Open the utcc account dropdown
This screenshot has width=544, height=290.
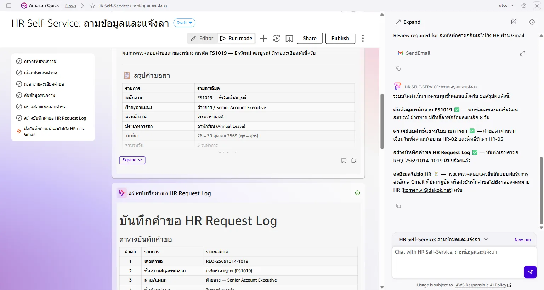pos(506,6)
